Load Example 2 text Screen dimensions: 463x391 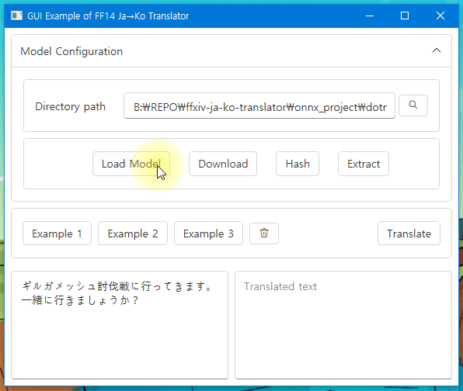pos(133,234)
